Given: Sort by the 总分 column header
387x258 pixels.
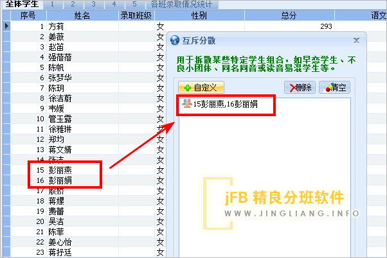Looking at the screenshot, I should 289,15.
